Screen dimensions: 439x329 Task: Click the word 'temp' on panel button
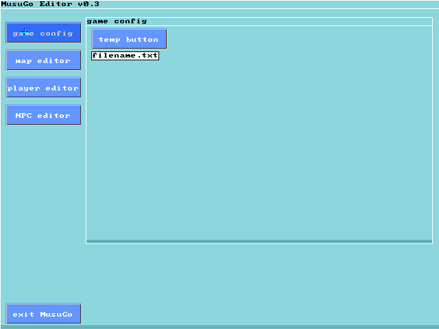pos(110,39)
